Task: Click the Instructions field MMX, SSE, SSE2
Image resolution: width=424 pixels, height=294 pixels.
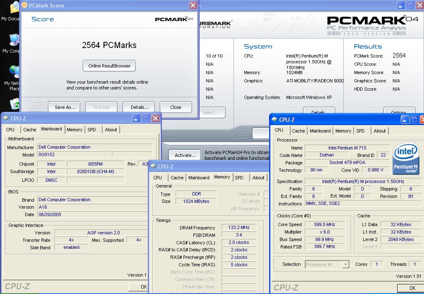Action: tap(363, 203)
